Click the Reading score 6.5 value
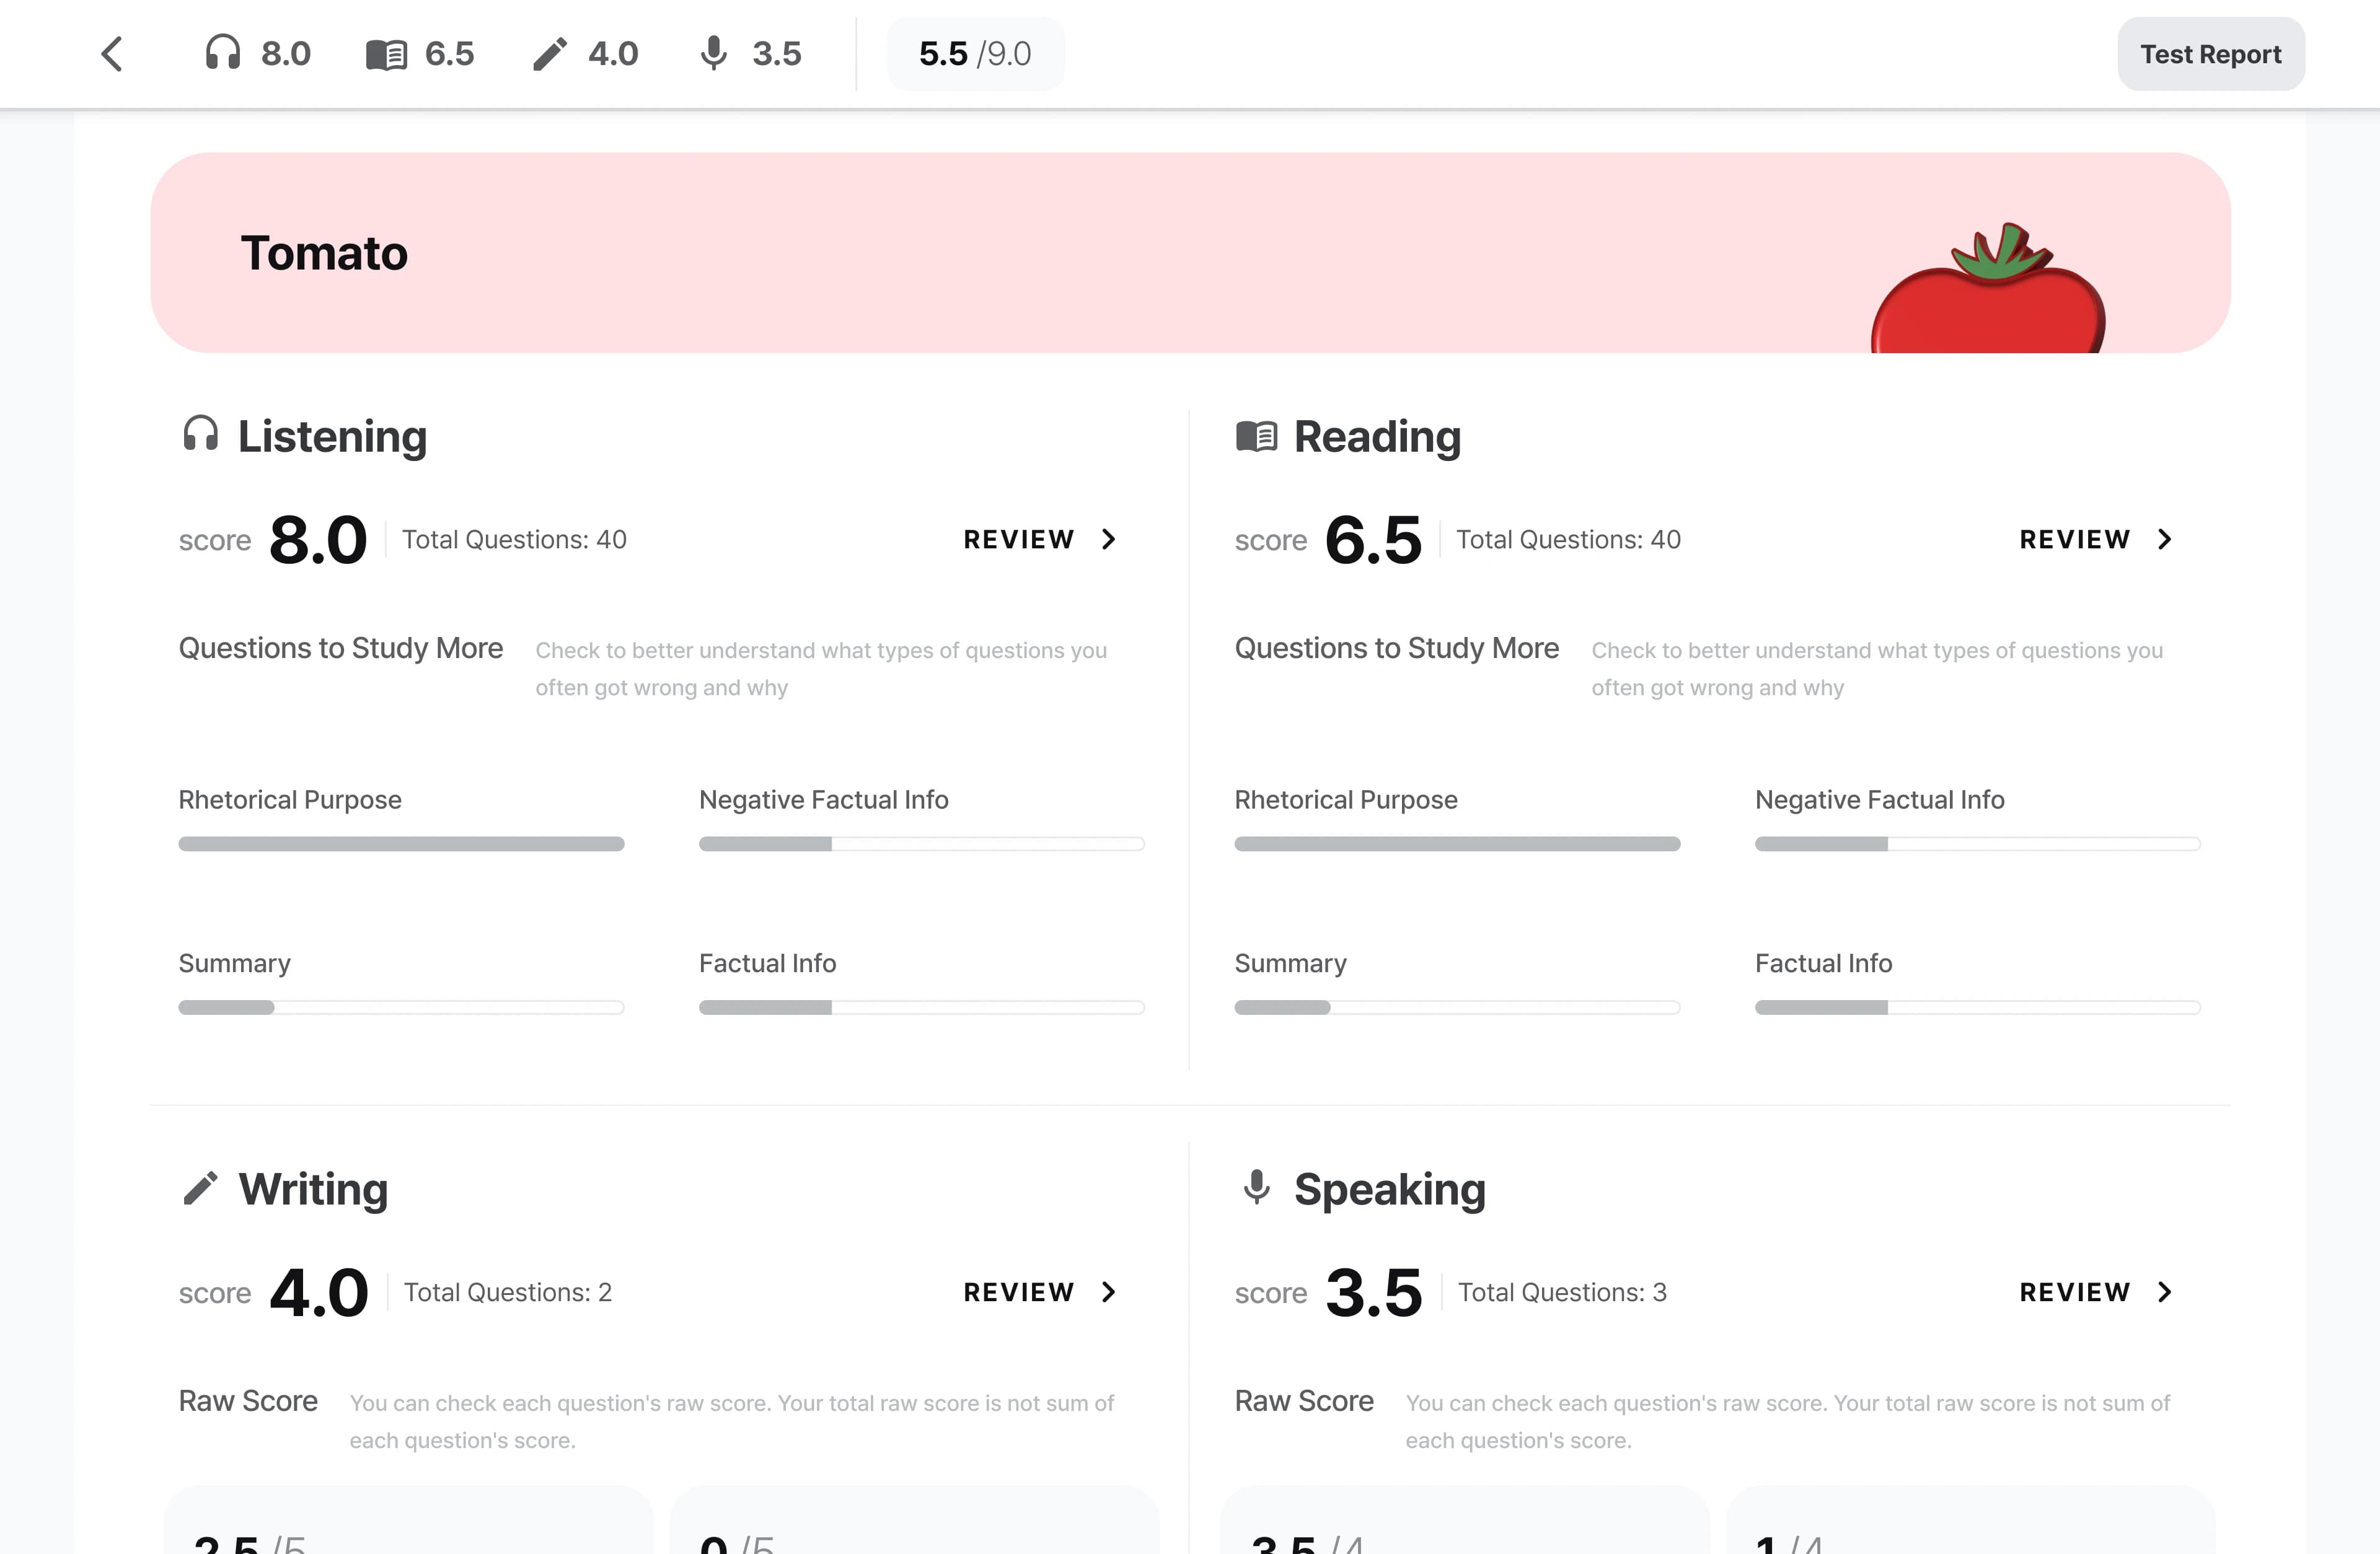Screen dimensions: 2380x1554 (x=1373, y=540)
